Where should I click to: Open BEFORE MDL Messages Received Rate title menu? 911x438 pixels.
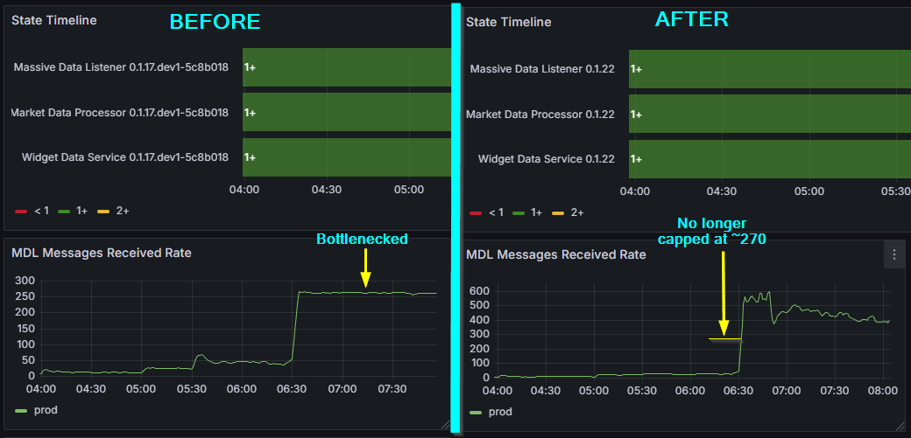102,253
